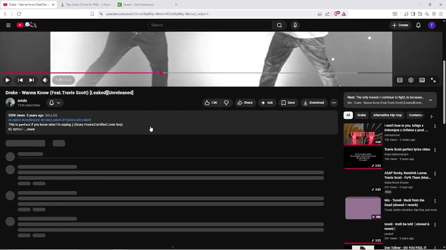Open Travis Scott perfect lyrics thumbnail
This screenshot has width=446, height=250.
(x=363, y=158)
